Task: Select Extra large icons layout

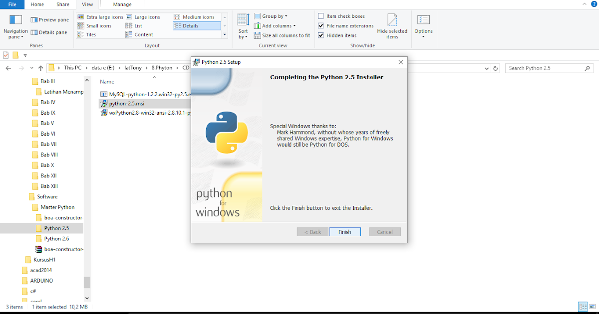Action: 101,16
